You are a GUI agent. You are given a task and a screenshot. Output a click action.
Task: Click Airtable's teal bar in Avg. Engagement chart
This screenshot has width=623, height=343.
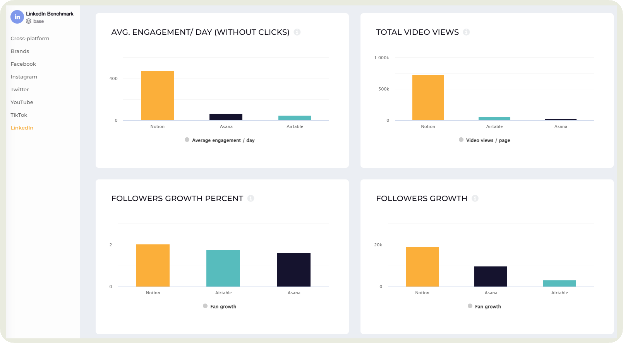(x=295, y=118)
